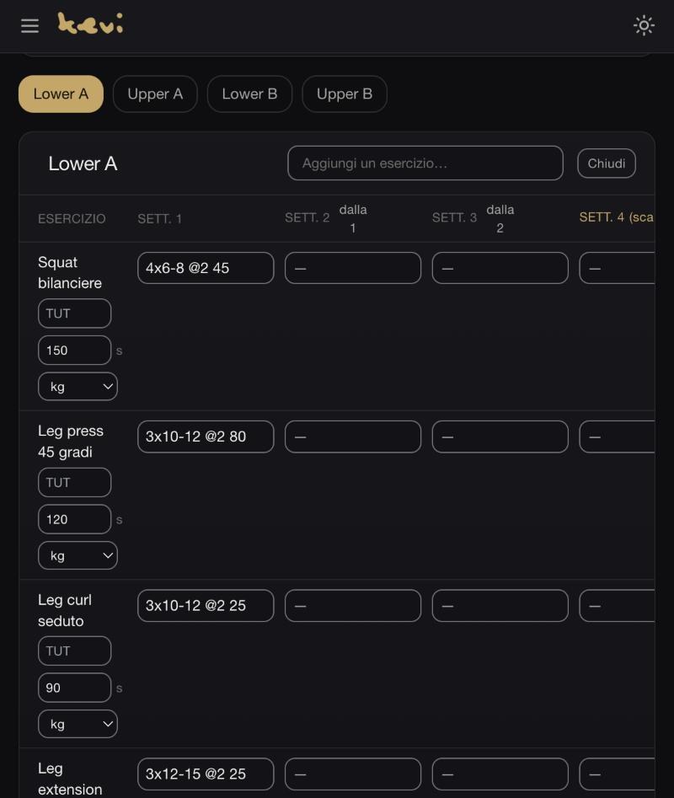This screenshot has height=798, width=674.
Task: Click the Leg press 45 gradi name
Action: (71, 442)
